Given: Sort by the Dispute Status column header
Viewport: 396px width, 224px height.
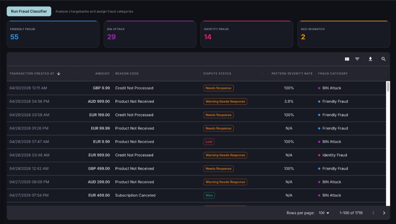Looking at the screenshot, I should click(217, 73).
